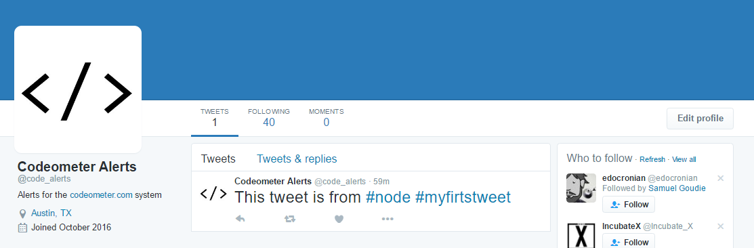The height and width of the screenshot is (248, 754).
Task: Open the #node hashtag link
Action: [x=388, y=197]
